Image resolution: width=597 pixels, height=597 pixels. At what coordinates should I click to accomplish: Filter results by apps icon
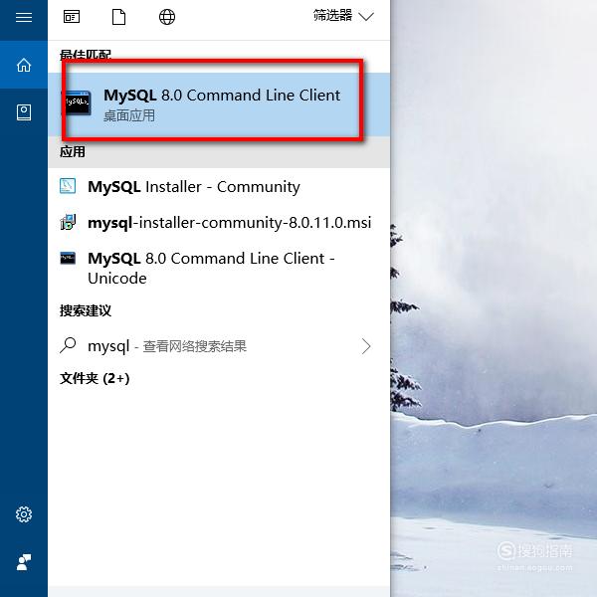point(72,17)
